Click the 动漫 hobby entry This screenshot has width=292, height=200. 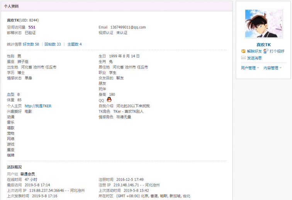pos(10,117)
